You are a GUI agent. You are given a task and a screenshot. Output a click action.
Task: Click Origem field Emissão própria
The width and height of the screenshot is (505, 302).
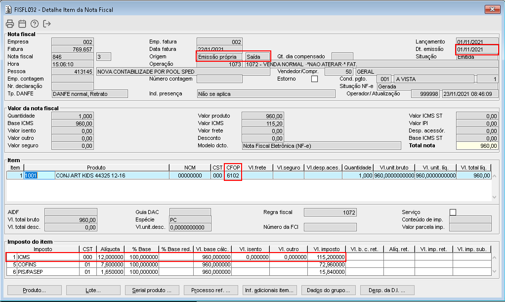pyautogui.click(x=219, y=57)
